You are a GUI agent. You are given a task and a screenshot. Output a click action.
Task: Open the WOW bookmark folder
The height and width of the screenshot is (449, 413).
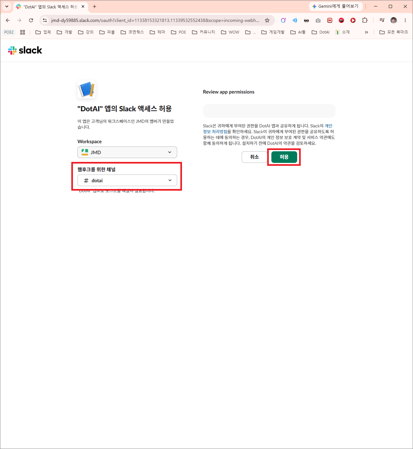[230, 32]
